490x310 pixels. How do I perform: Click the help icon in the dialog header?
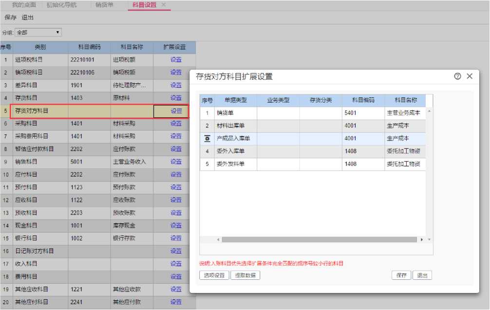pyautogui.click(x=457, y=76)
